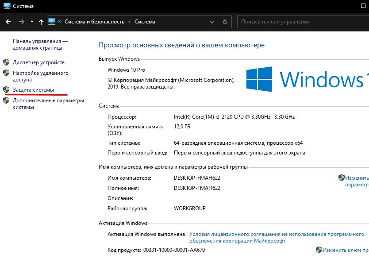369x270 pixels.
Task: Open 'Панель управления — домашняя страница'
Action: [x=40, y=45]
